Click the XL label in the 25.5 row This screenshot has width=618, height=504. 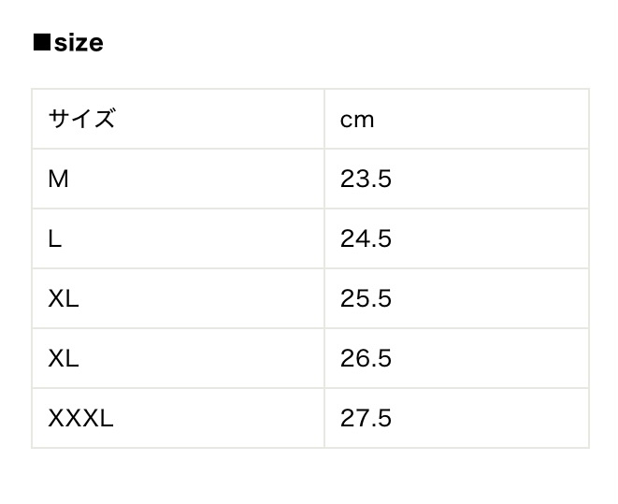click(x=64, y=298)
